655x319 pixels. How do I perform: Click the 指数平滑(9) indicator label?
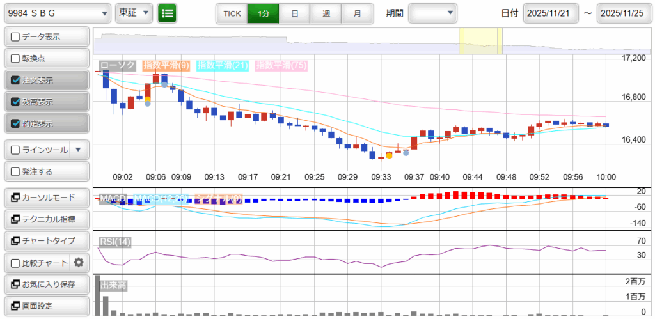(166, 65)
